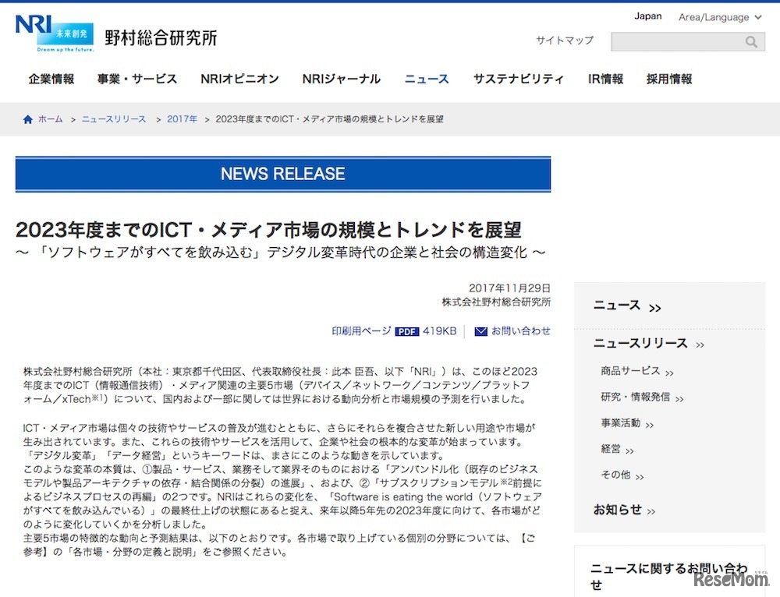Click the PDF badge icon
This screenshot has width=780, height=597.
click(407, 331)
